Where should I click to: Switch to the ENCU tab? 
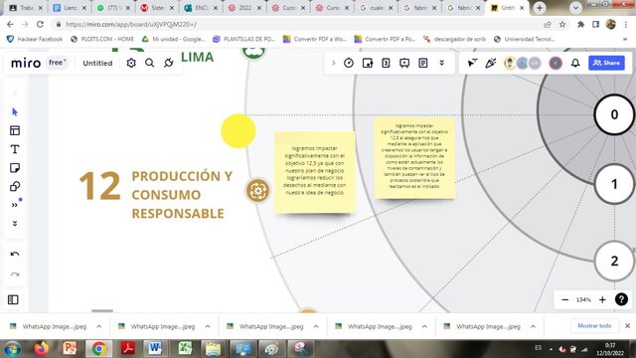(201, 8)
